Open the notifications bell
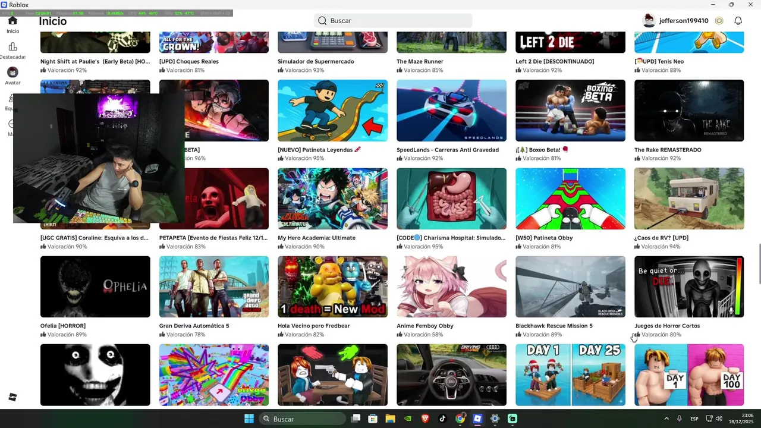Viewport: 761px width, 428px height. point(738,21)
